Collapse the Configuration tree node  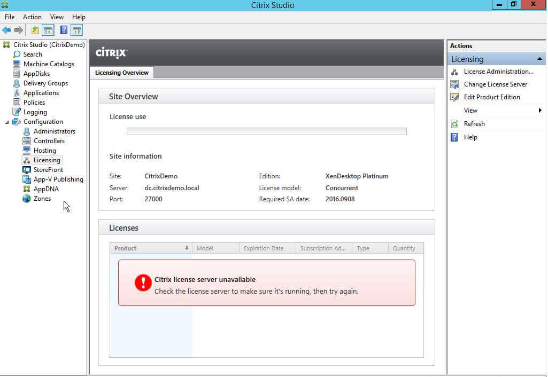(x=6, y=122)
